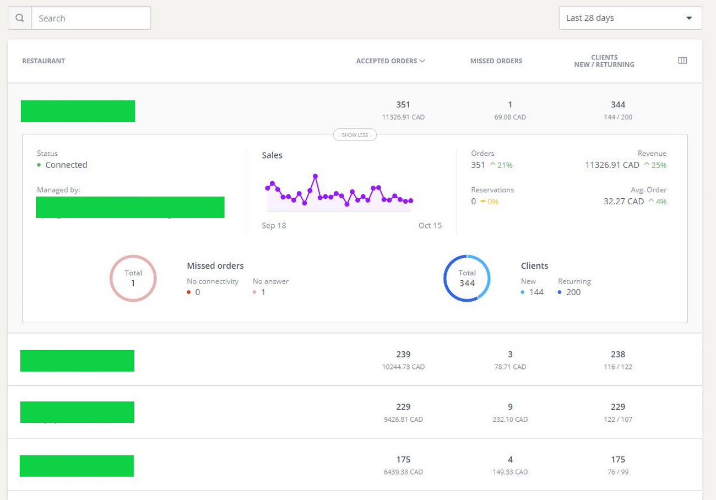Click the Restaurant column header
Viewport: 716px width, 500px height.
pyautogui.click(x=44, y=61)
